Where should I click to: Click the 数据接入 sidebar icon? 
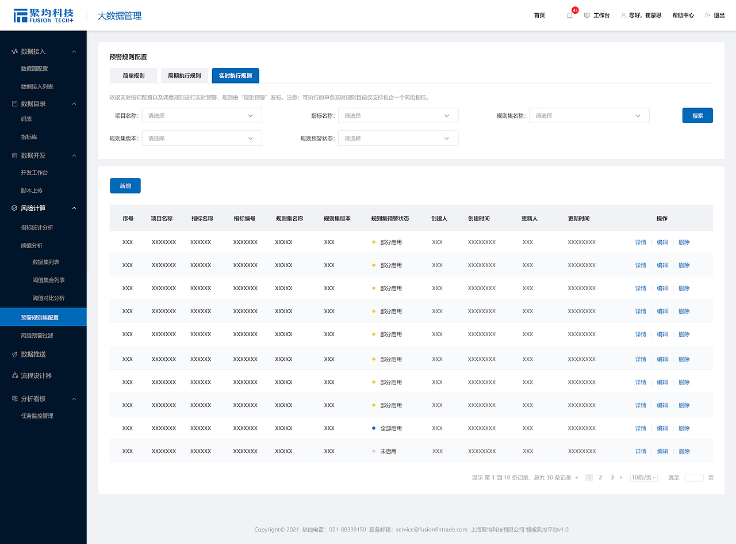[14, 52]
